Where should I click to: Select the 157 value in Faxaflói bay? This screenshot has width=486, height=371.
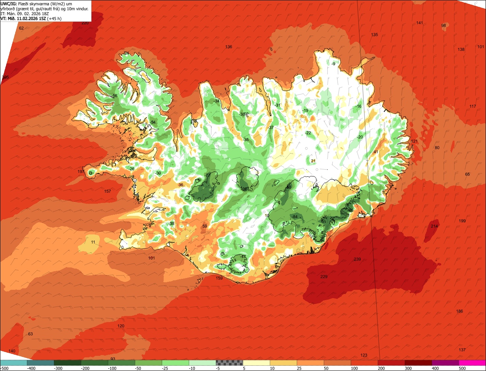click(x=107, y=191)
